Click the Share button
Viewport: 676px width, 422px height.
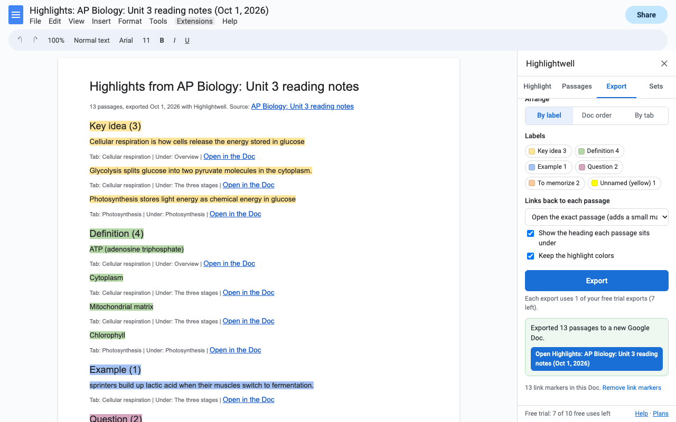(646, 15)
